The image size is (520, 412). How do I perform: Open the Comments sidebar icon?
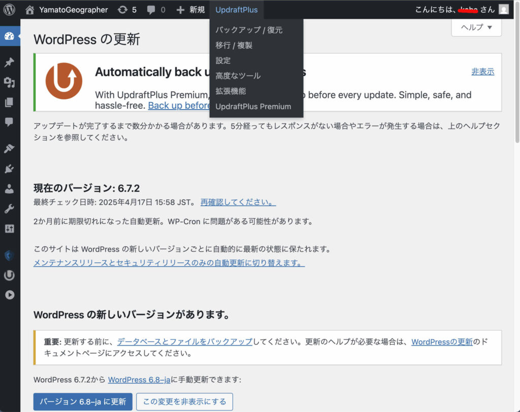9,122
